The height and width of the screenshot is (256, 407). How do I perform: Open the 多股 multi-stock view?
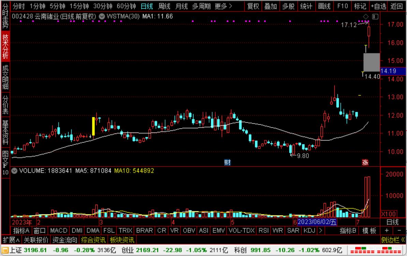point(288,6)
